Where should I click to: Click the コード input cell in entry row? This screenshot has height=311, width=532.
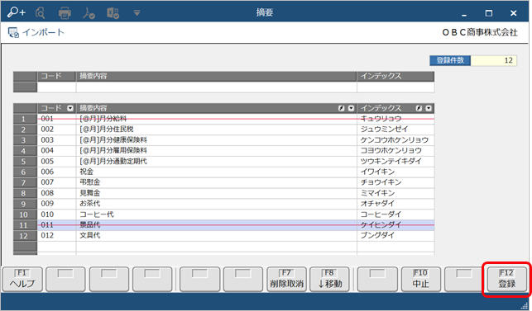pos(56,87)
